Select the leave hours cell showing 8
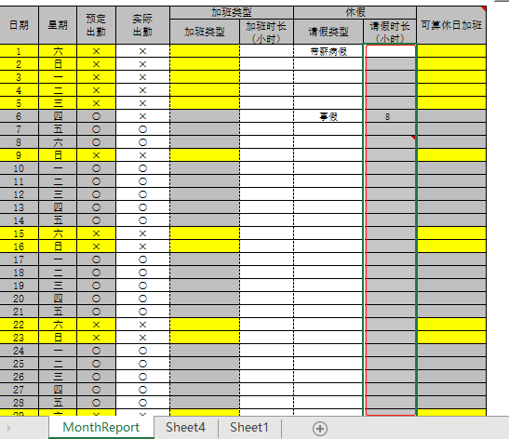 [x=390, y=116]
